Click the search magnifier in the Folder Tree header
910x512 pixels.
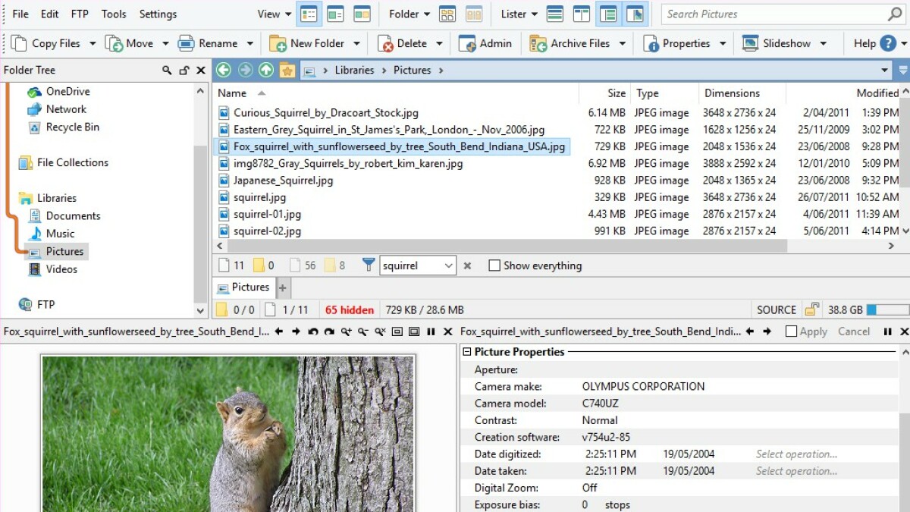point(167,71)
